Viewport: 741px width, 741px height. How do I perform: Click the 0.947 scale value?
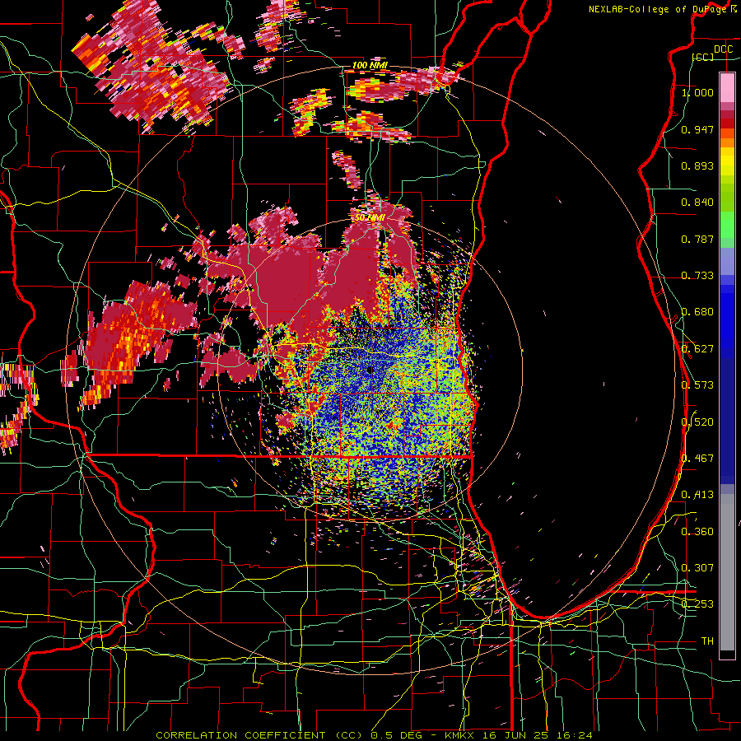[x=697, y=129]
